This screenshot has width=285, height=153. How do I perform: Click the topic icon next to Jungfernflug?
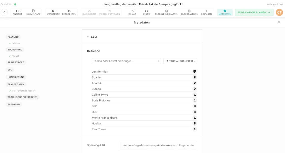[x=195, y=72]
